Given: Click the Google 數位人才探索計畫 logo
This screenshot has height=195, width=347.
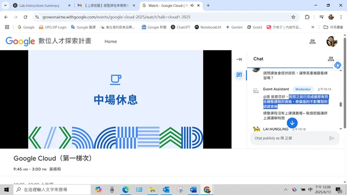Looking at the screenshot, I should click(x=48, y=41).
